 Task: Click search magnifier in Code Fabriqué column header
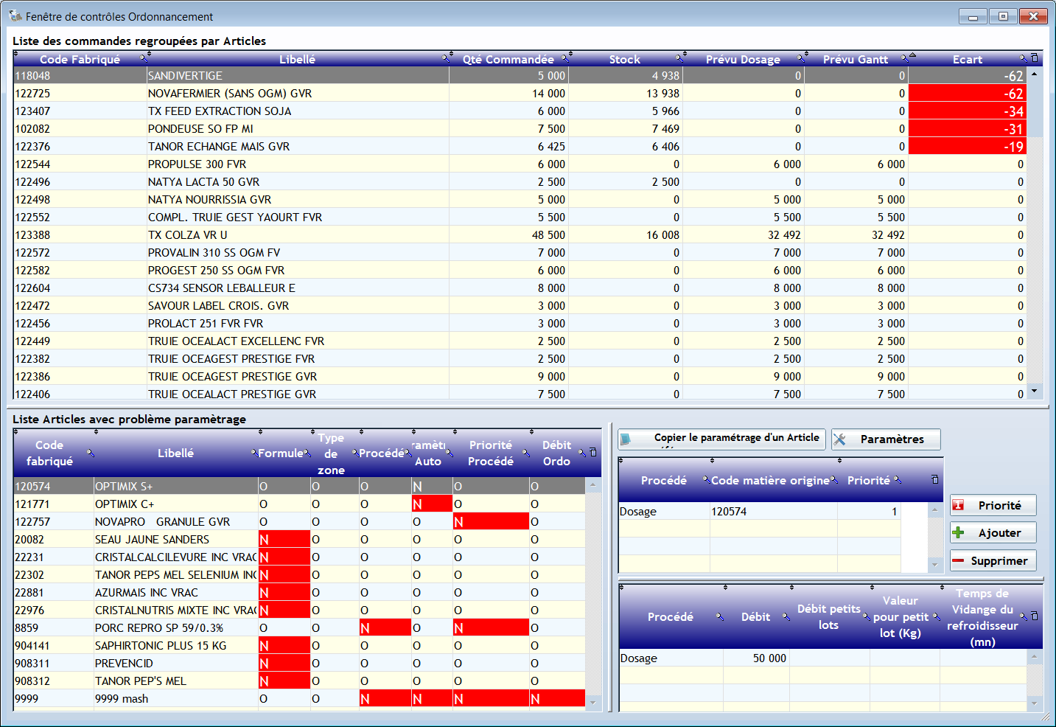pyautogui.click(x=144, y=58)
